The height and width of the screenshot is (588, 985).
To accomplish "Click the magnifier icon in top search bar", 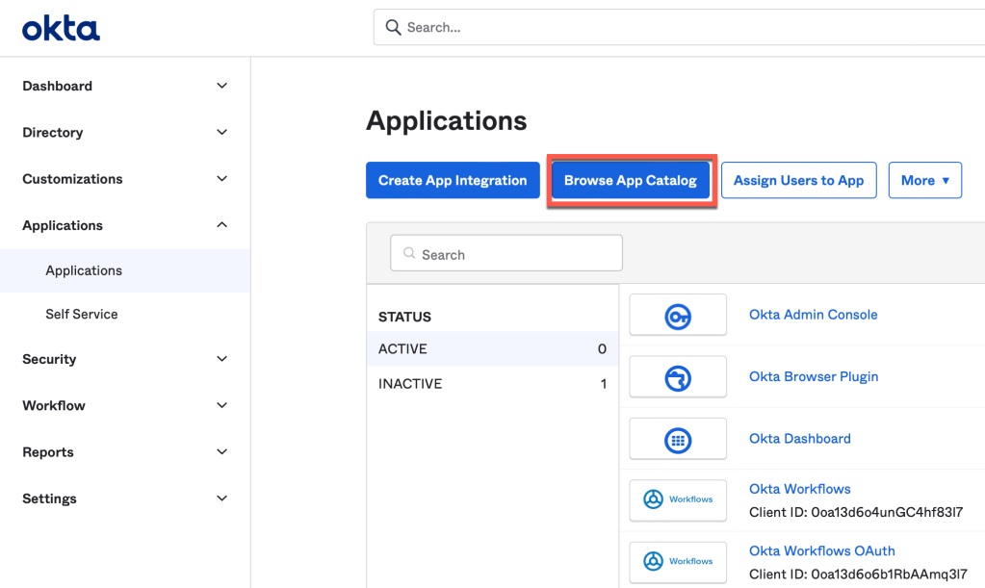I will click(393, 28).
